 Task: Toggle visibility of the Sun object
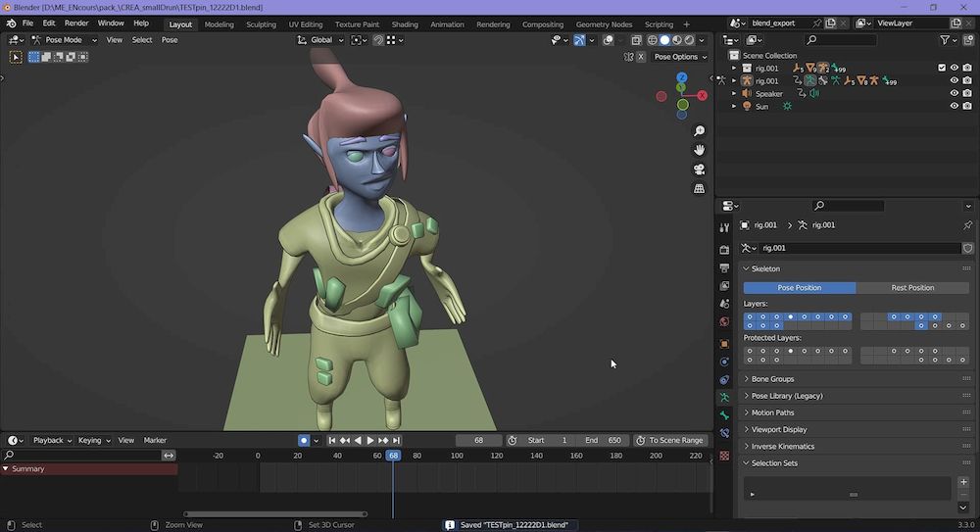coord(955,107)
